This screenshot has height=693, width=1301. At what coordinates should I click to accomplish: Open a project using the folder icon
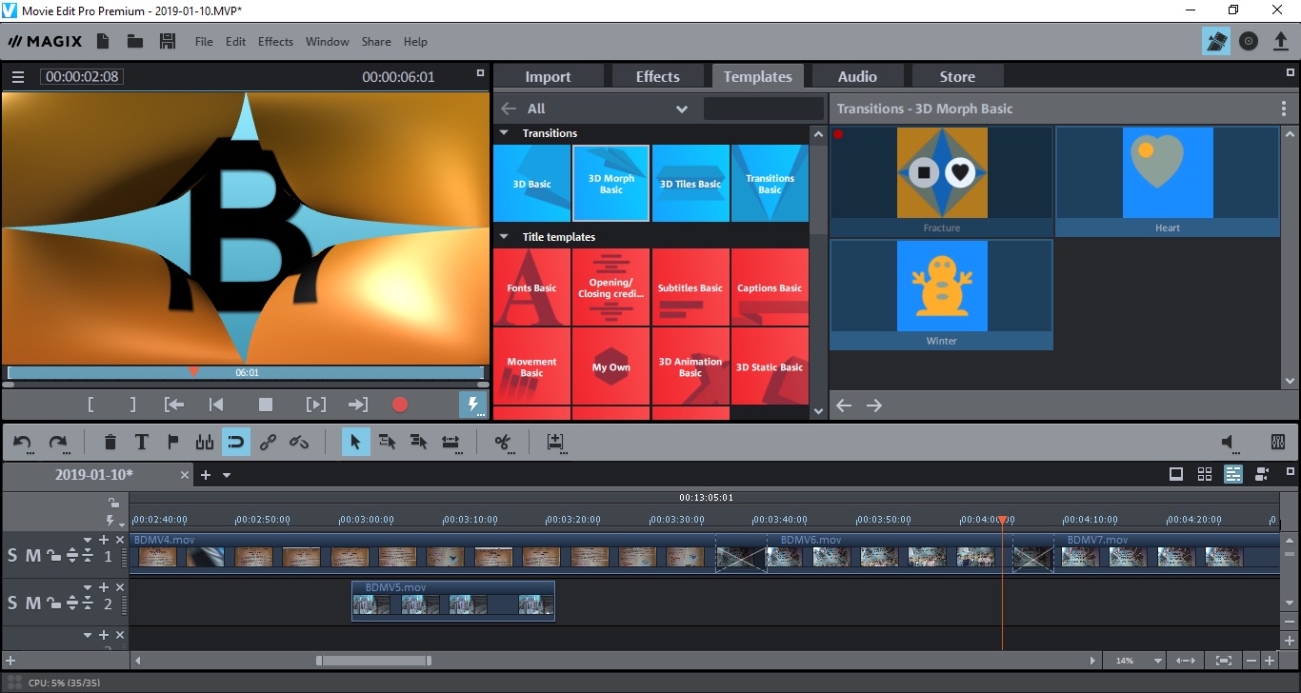click(135, 41)
